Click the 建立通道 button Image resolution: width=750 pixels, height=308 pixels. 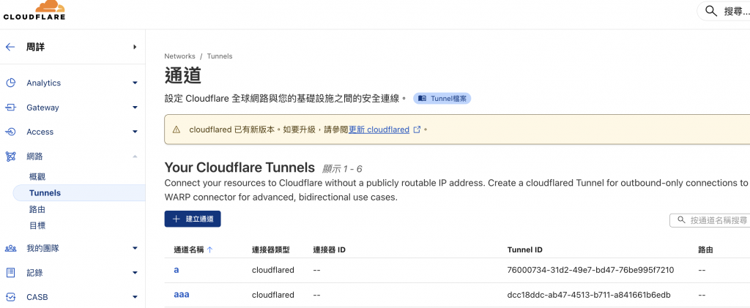(193, 219)
